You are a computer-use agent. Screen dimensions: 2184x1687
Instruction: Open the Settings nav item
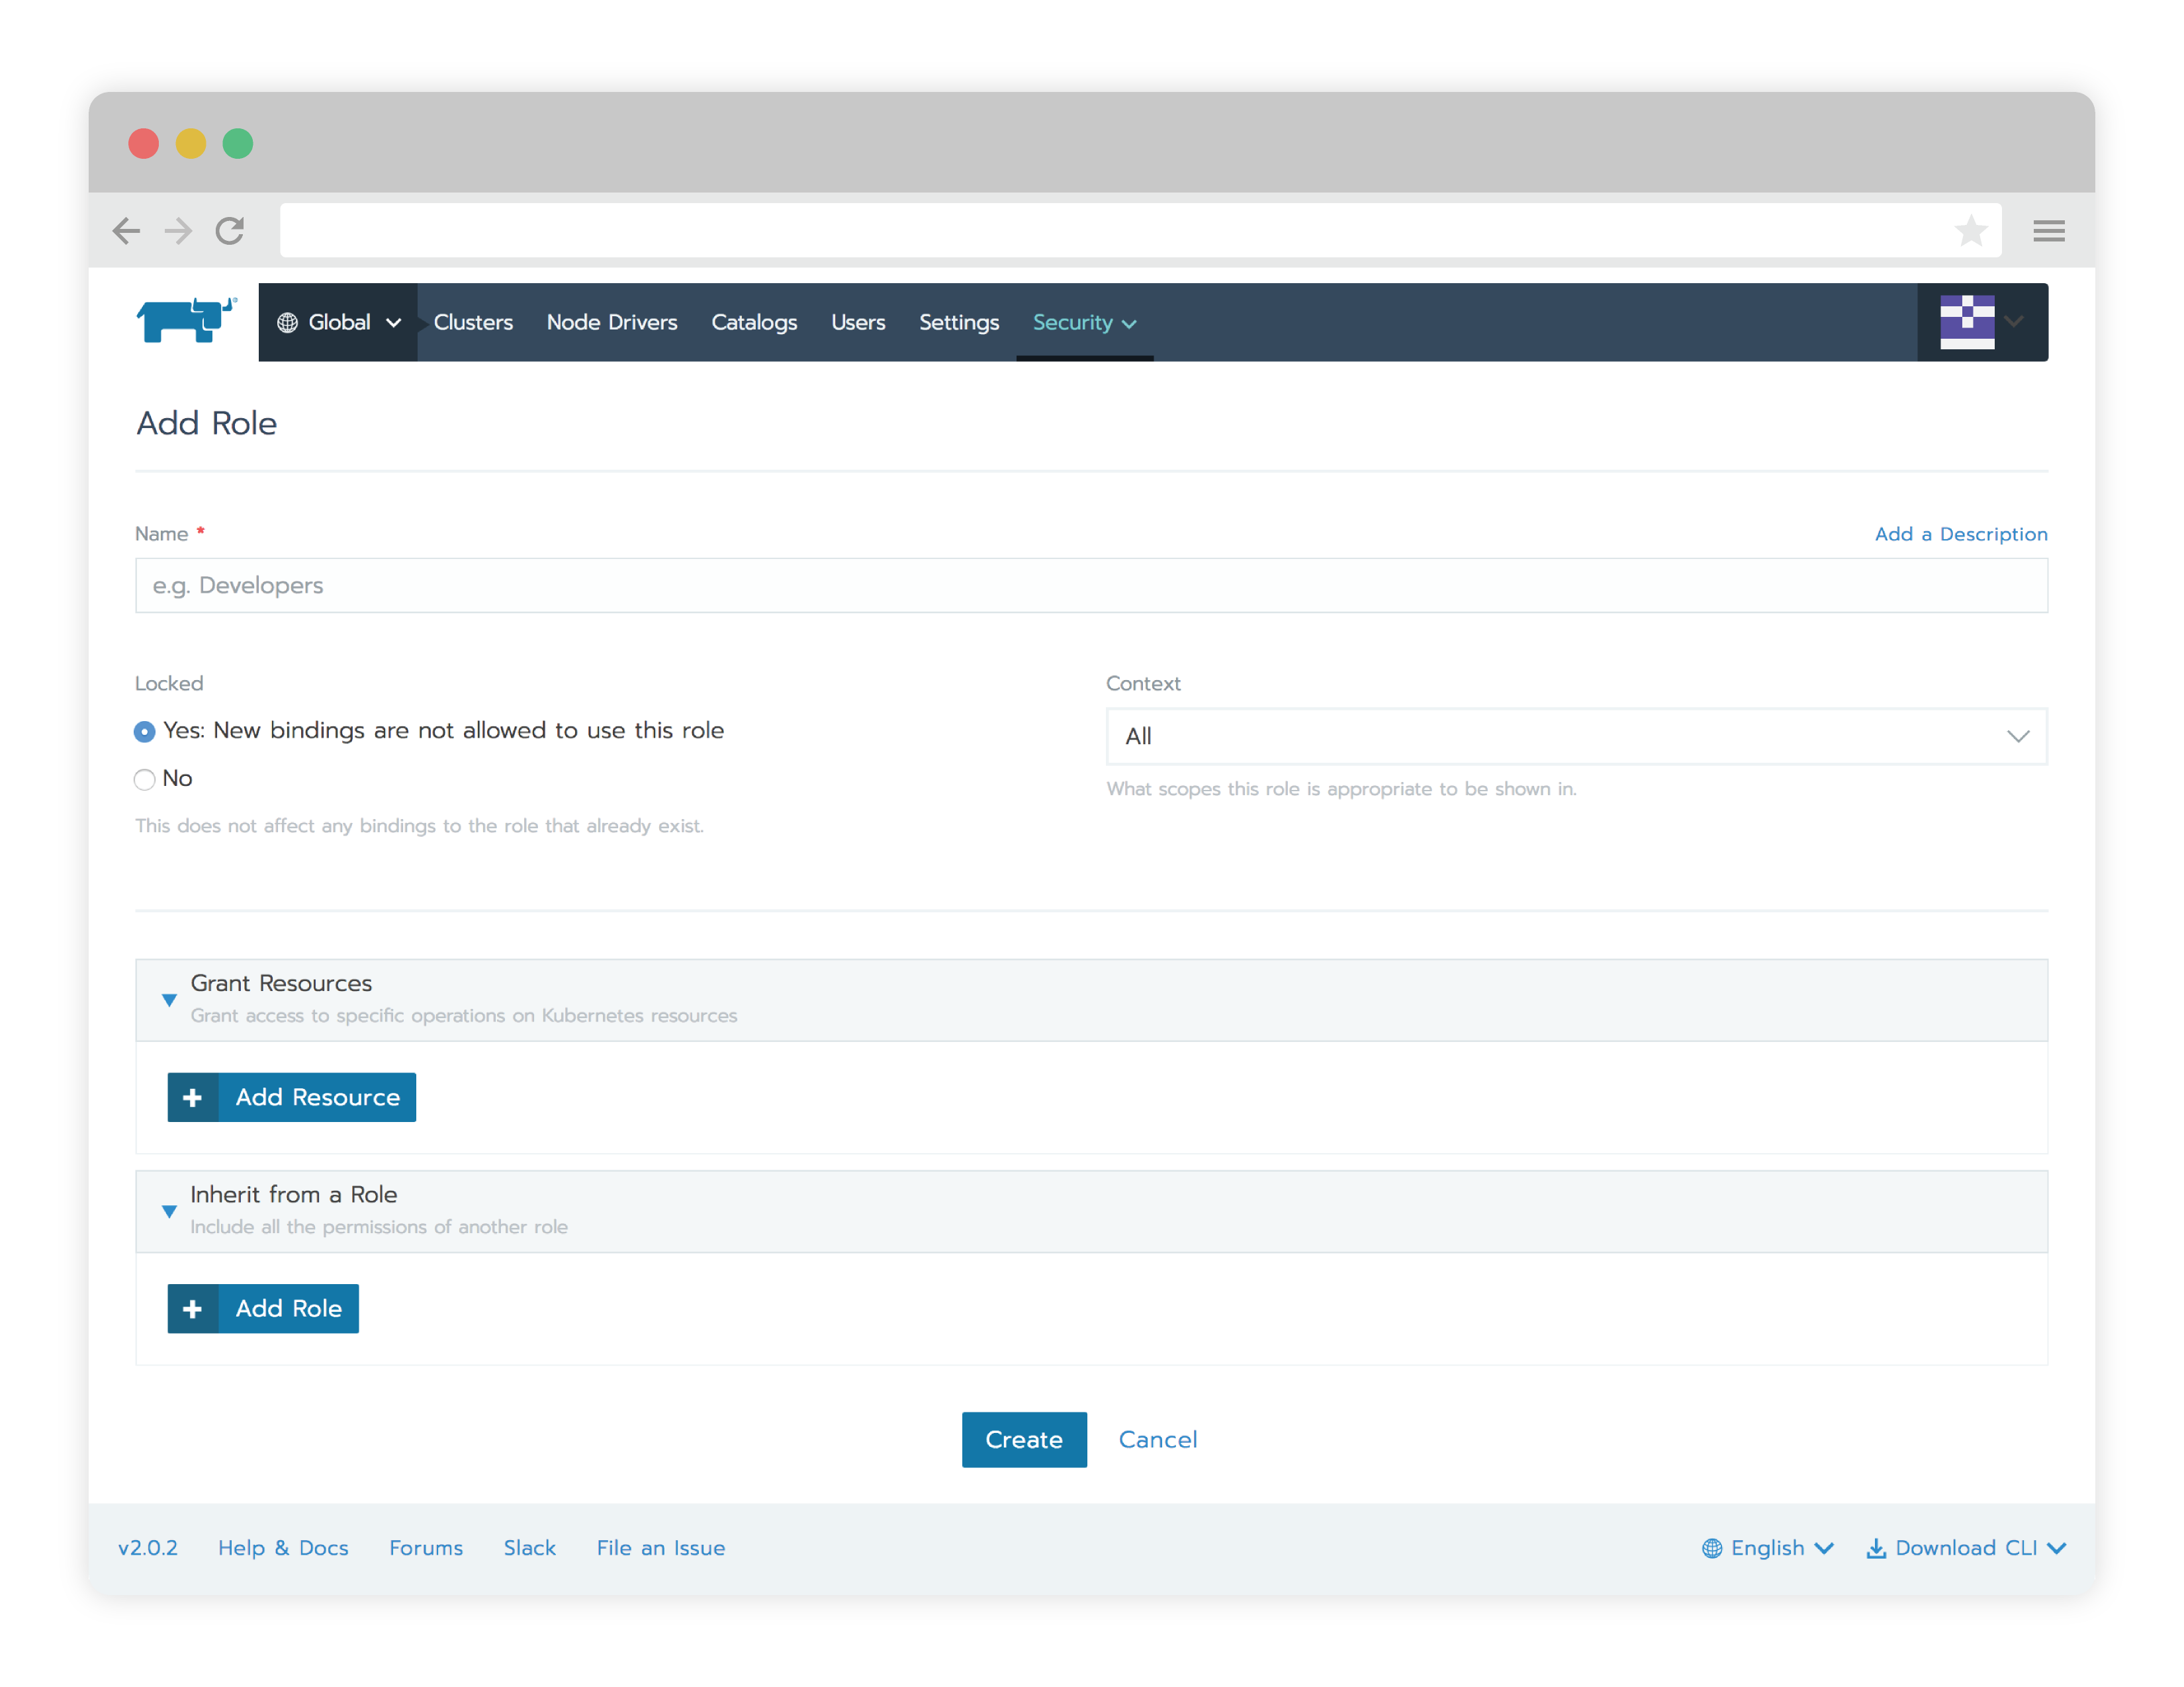click(x=959, y=322)
